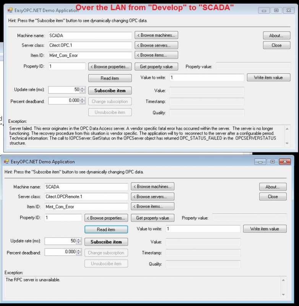The image size is (299, 306).
Task: Click Subscribe item in top window
Action: click(110, 91)
